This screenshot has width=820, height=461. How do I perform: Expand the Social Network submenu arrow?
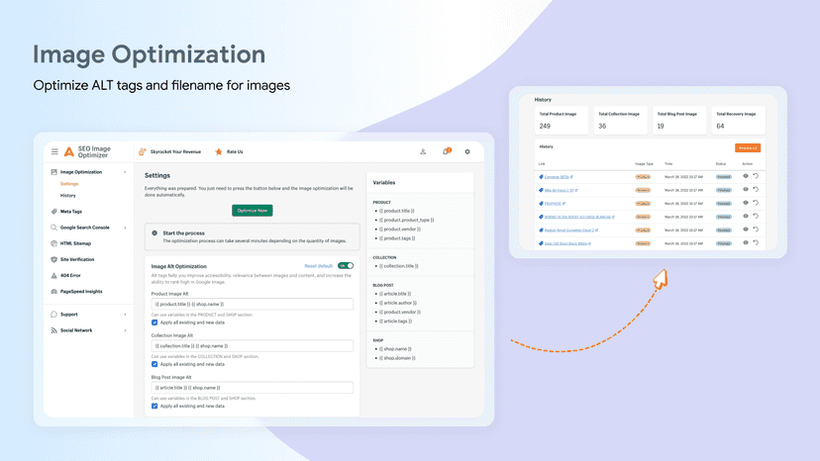(x=125, y=330)
